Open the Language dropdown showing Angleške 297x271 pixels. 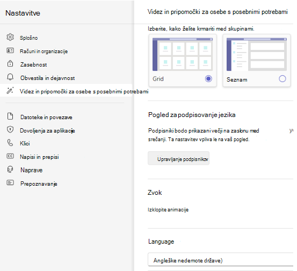(x=221, y=259)
